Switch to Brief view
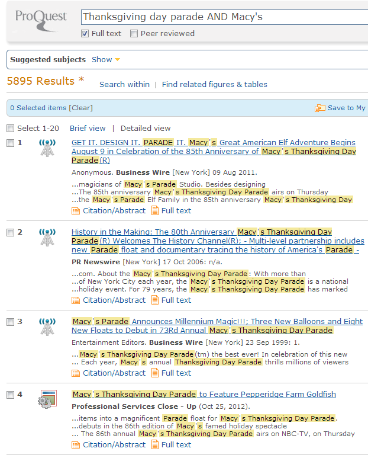This screenshot has width=368, height=458. pos(88,128)
